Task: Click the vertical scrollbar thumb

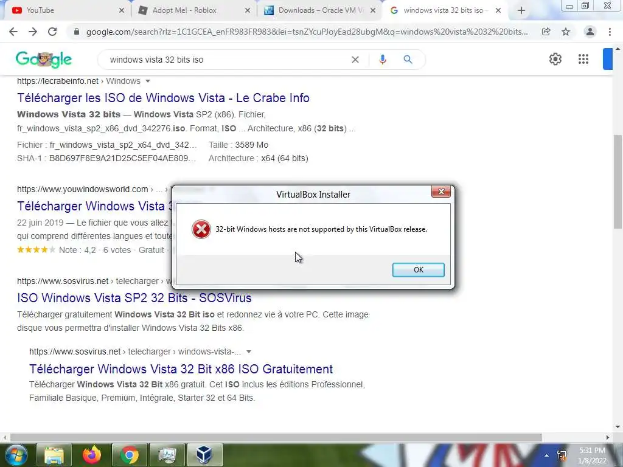Action: 618,181
